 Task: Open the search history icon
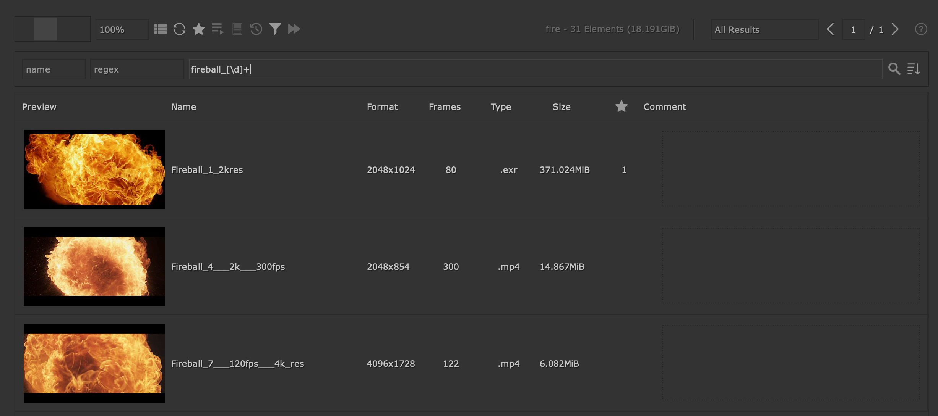coord(256,29)
